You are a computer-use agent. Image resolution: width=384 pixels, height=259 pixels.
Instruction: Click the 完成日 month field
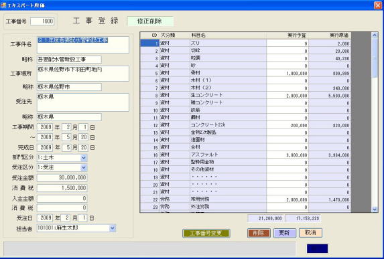click(66, 147)
